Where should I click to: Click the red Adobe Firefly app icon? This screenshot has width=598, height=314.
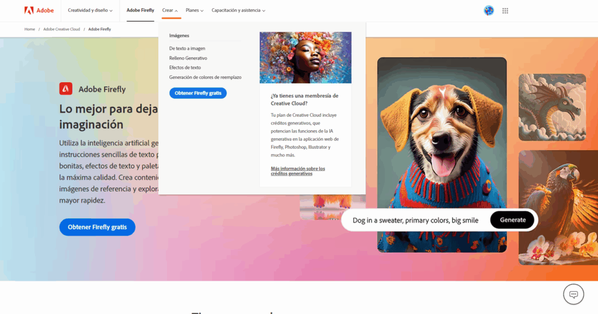point(66,89)
